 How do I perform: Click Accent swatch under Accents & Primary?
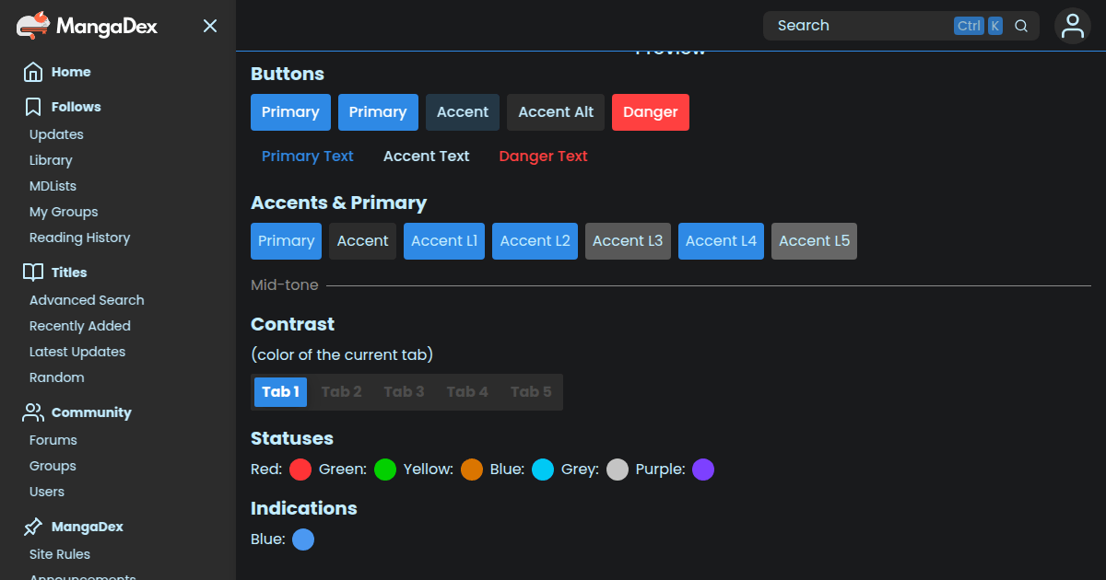(362, 241)
